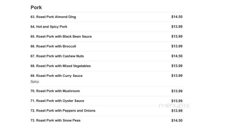225x129 pixels.
Task: Click the menupix watermark logo
Action: 174,105
